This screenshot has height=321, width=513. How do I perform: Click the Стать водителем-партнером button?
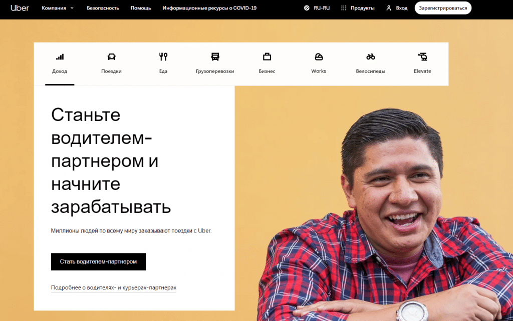tap(99, 261)
